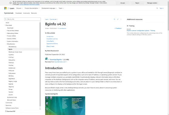This screenshot has height=115, width=169.
Task: Click the Training icon in Additional resources
Action: click(x=128, y=26)
